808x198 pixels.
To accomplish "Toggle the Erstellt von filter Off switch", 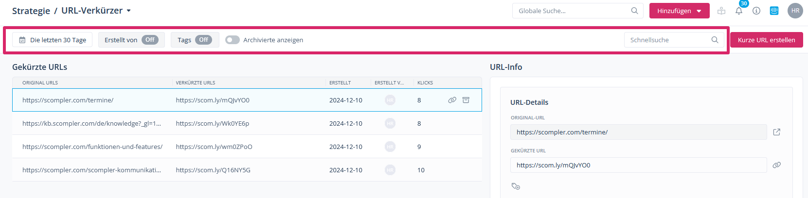I will [150, 40].
